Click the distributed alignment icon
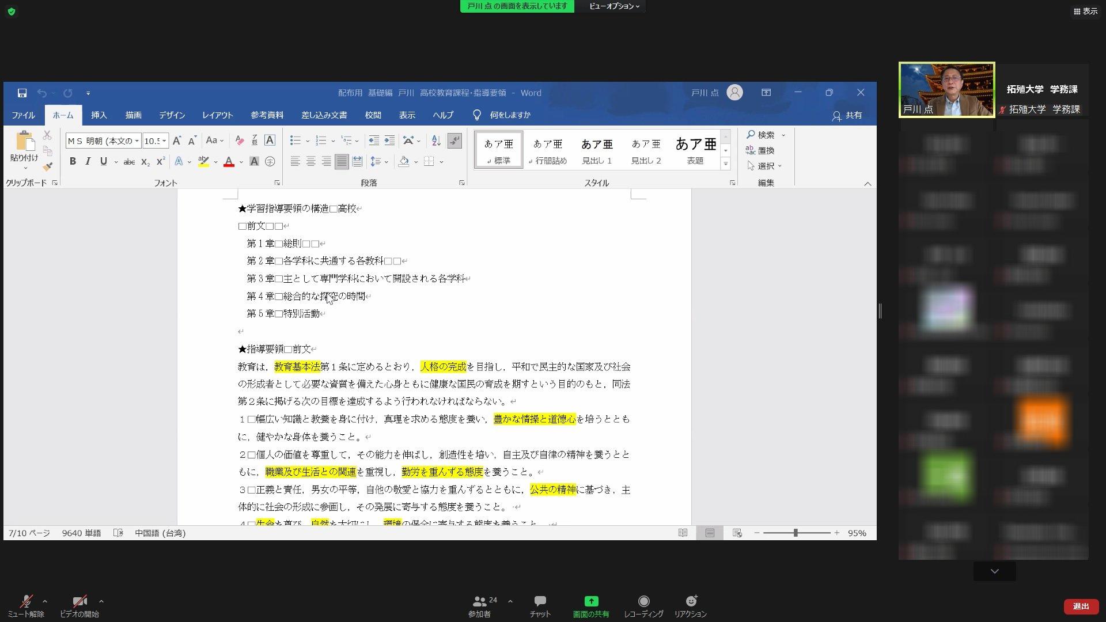 [357, 162]
